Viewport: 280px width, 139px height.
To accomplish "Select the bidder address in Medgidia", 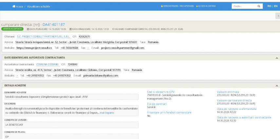I will (76, 42).
